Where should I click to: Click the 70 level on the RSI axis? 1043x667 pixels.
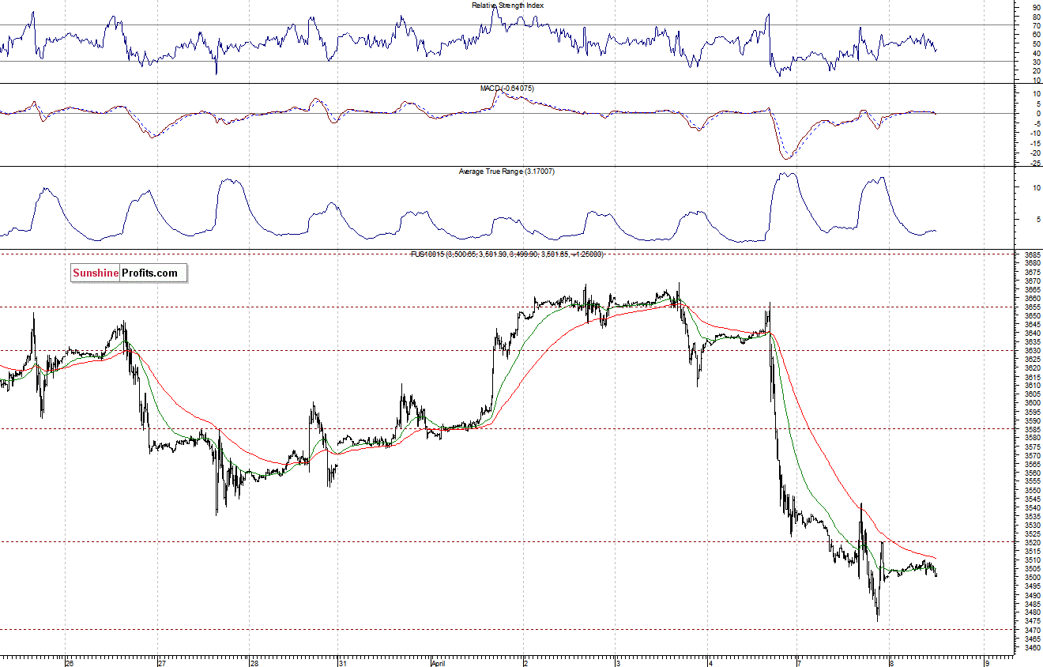pos(1036,25)
